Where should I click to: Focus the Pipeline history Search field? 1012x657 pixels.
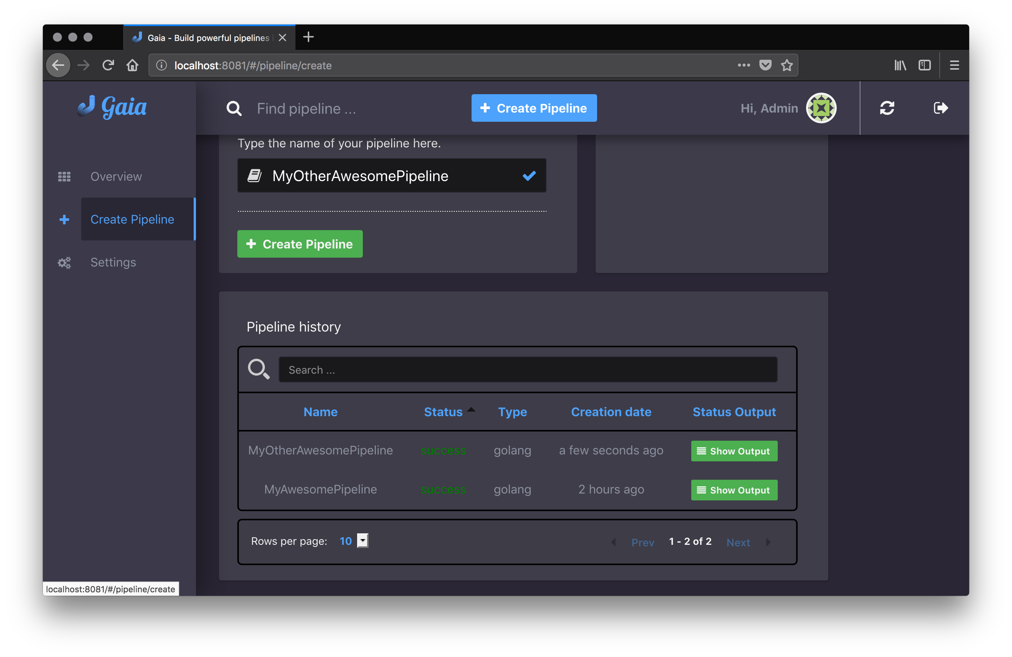528,369
